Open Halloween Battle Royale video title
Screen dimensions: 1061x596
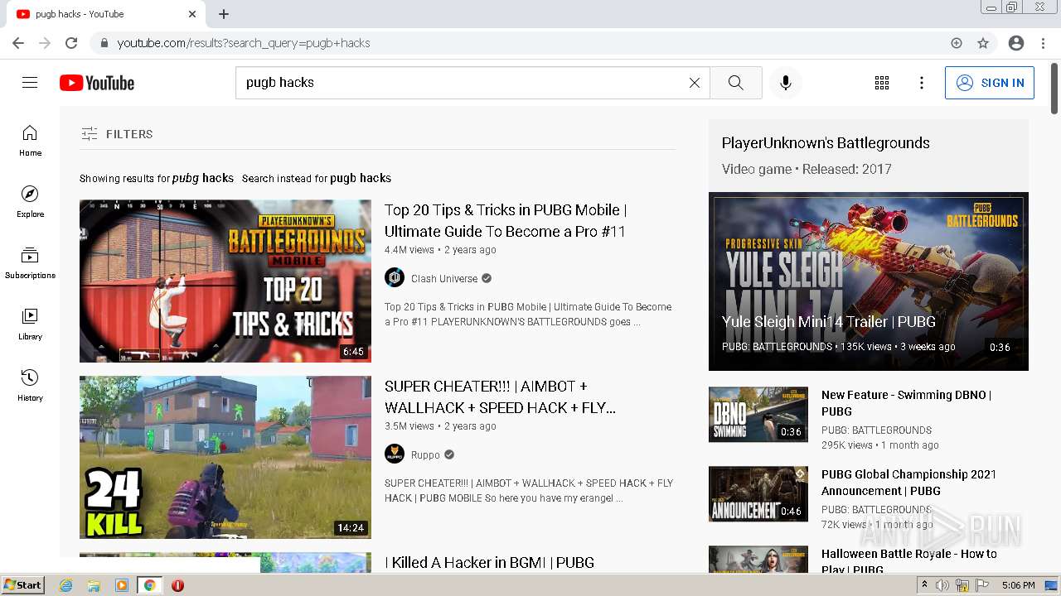[908, 561]
